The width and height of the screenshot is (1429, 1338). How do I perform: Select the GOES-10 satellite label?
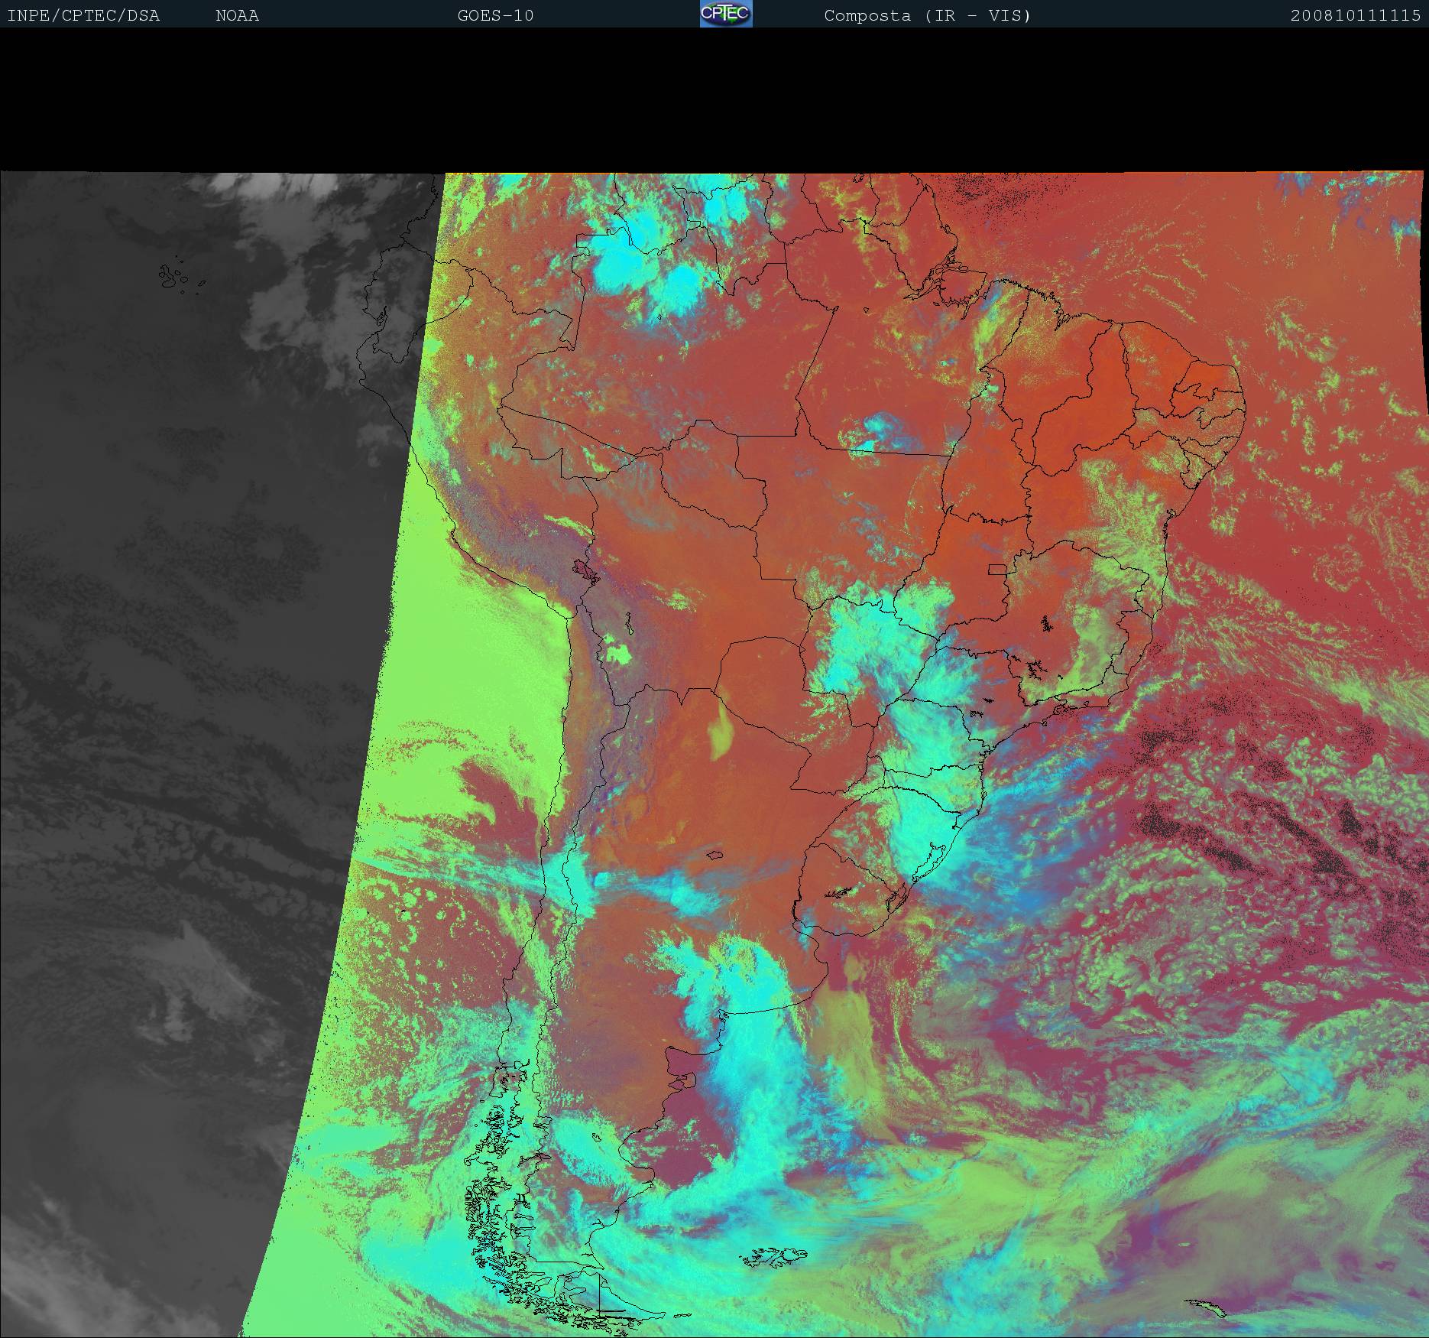point(495,16)
